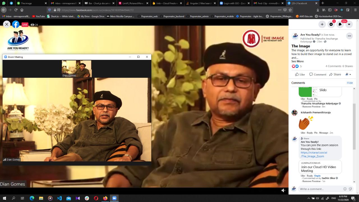Close the live video with the X button
Viewport: 359px width, 202px height.
click(x=7, y=24)
